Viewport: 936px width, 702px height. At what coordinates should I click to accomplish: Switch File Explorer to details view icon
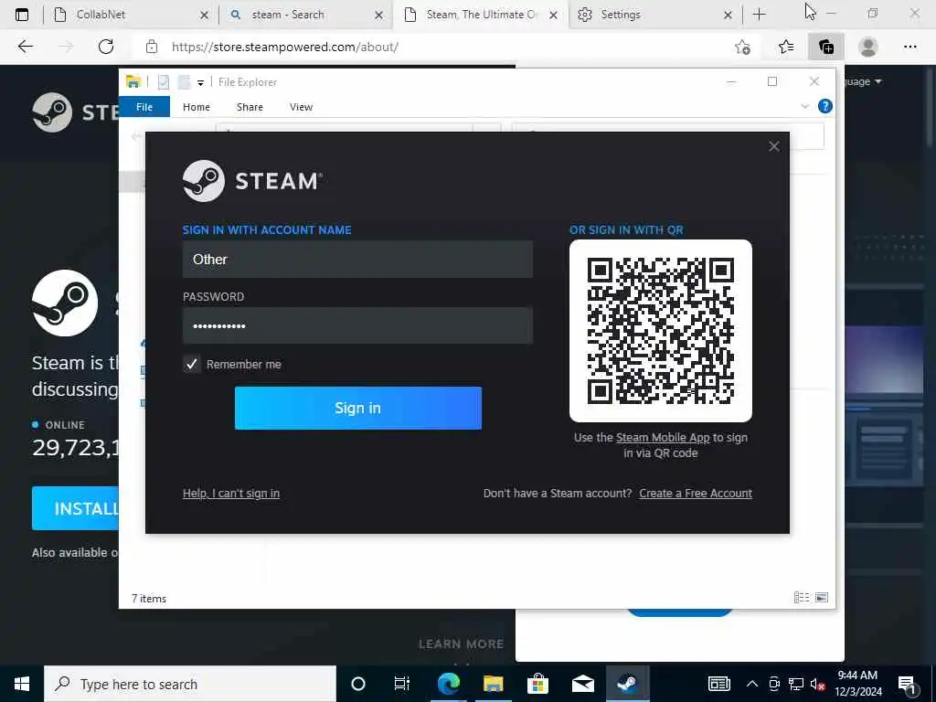[802, 598]
